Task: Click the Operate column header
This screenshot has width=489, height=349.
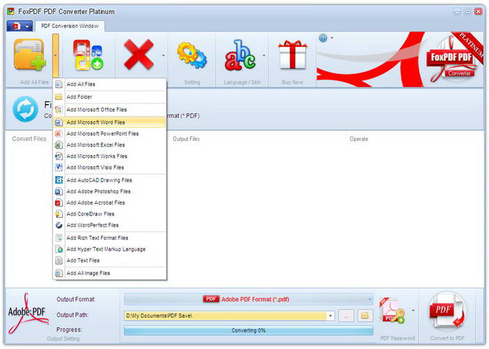Action: tap(358, 139)
